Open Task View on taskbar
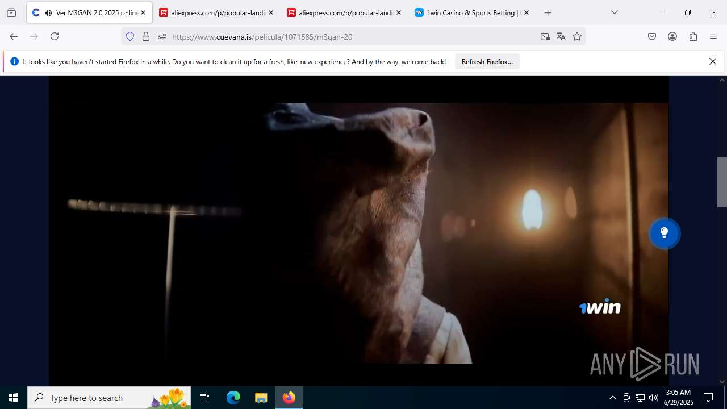 pos(204,398)
